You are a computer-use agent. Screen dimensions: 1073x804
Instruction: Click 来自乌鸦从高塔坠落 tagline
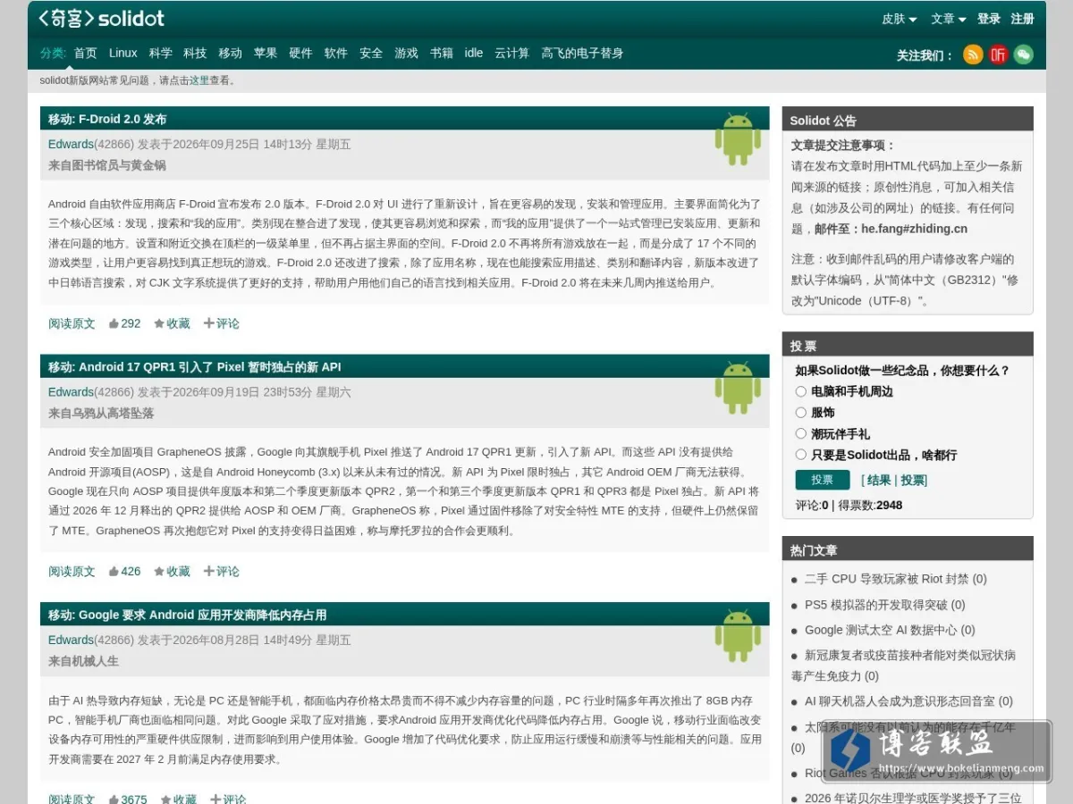[x=101, y=414]
